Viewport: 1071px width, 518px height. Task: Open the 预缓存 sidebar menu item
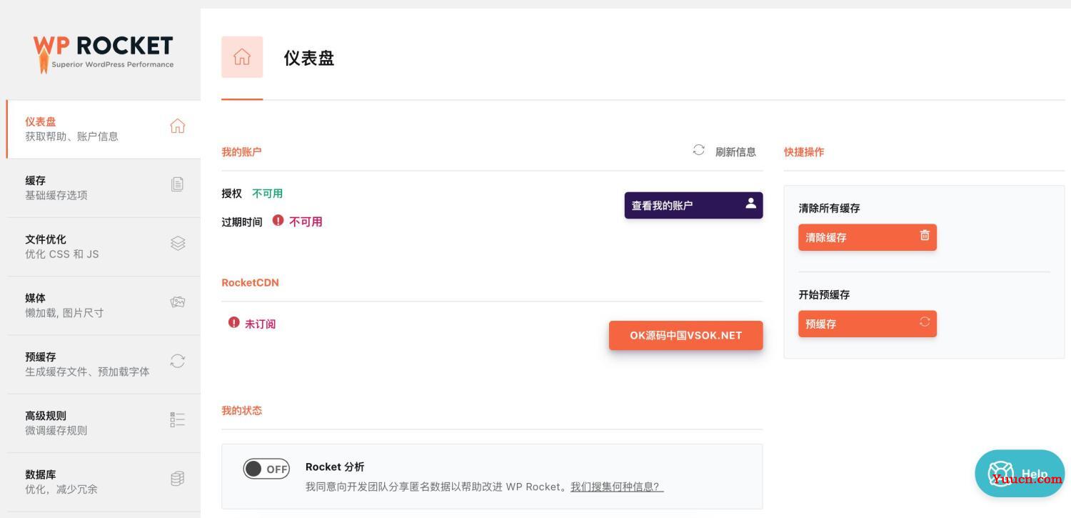tap(104, 364)
